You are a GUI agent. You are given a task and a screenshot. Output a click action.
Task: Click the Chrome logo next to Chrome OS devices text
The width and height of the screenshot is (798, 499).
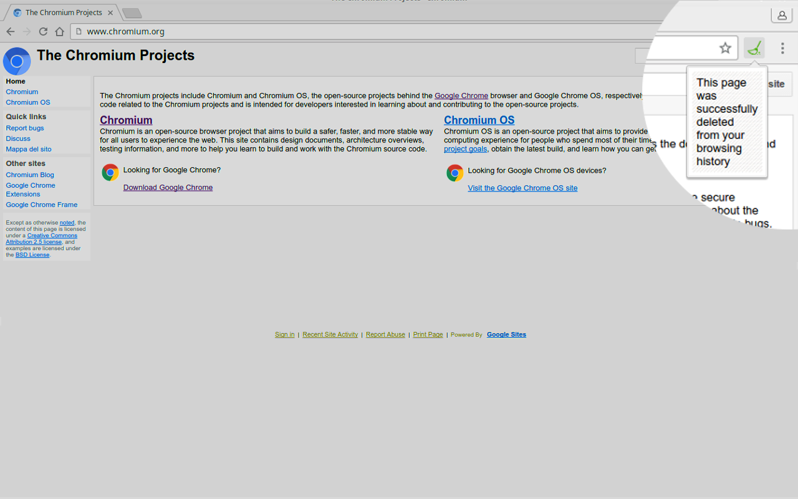[x=455, y=173]
